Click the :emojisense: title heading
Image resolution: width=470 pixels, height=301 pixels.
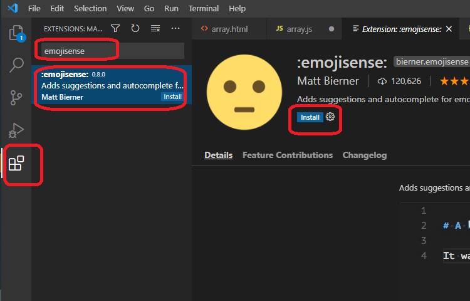click(x=342, y=62)
